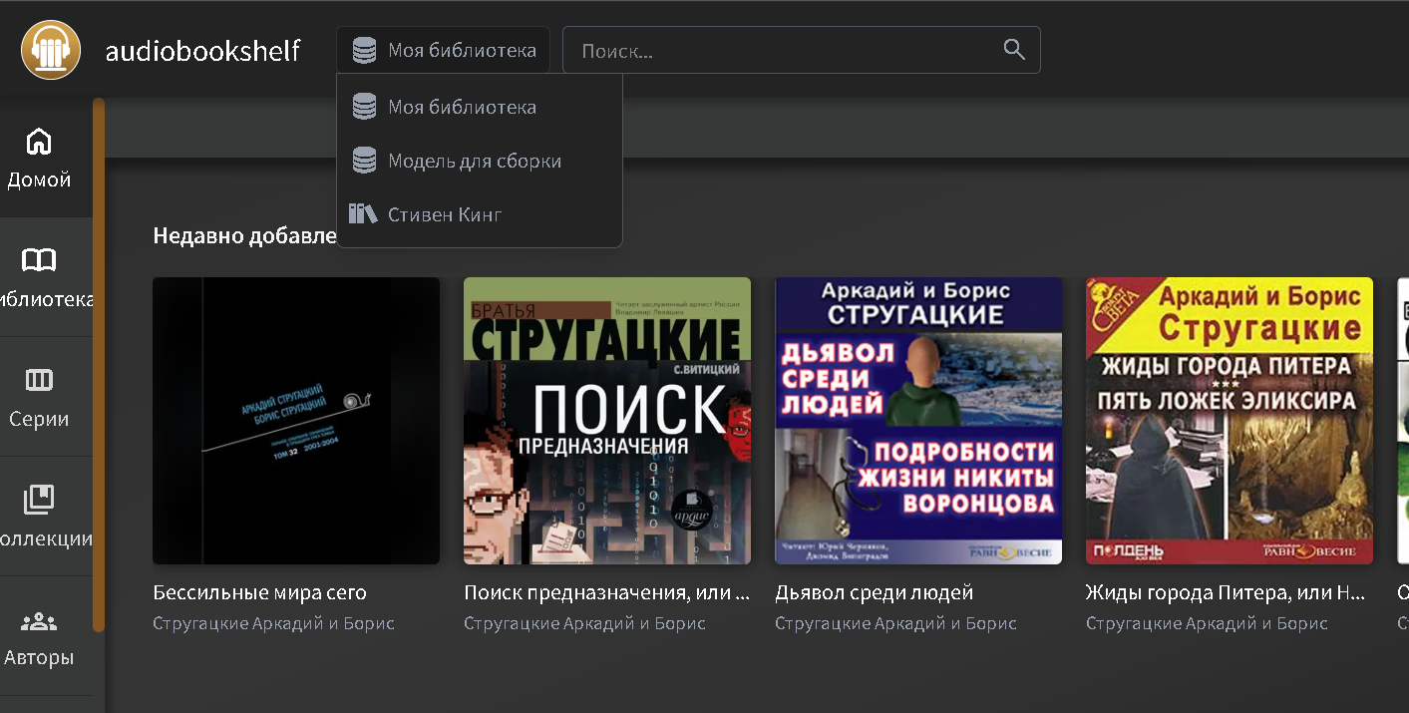Switch to the Стивен Кинг library
The image size is (1409, 713).
445,214
